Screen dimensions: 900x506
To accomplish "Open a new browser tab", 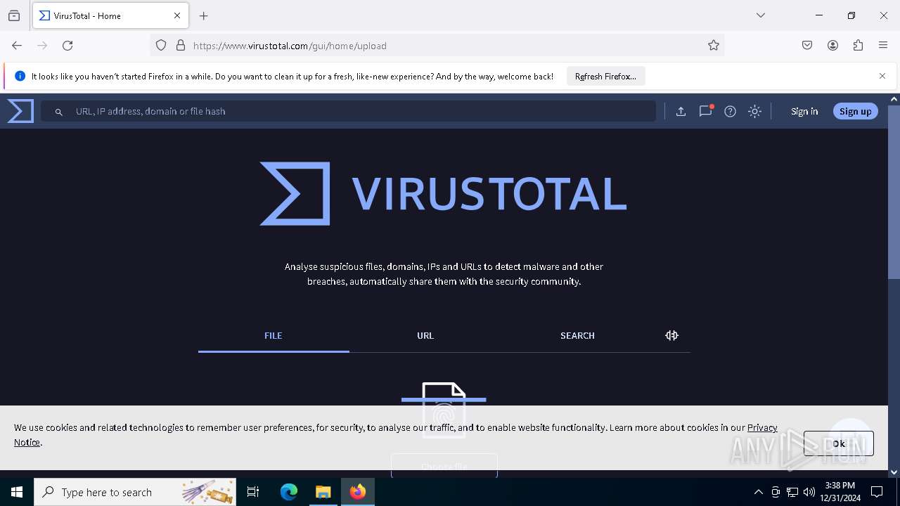I will 204,15.
